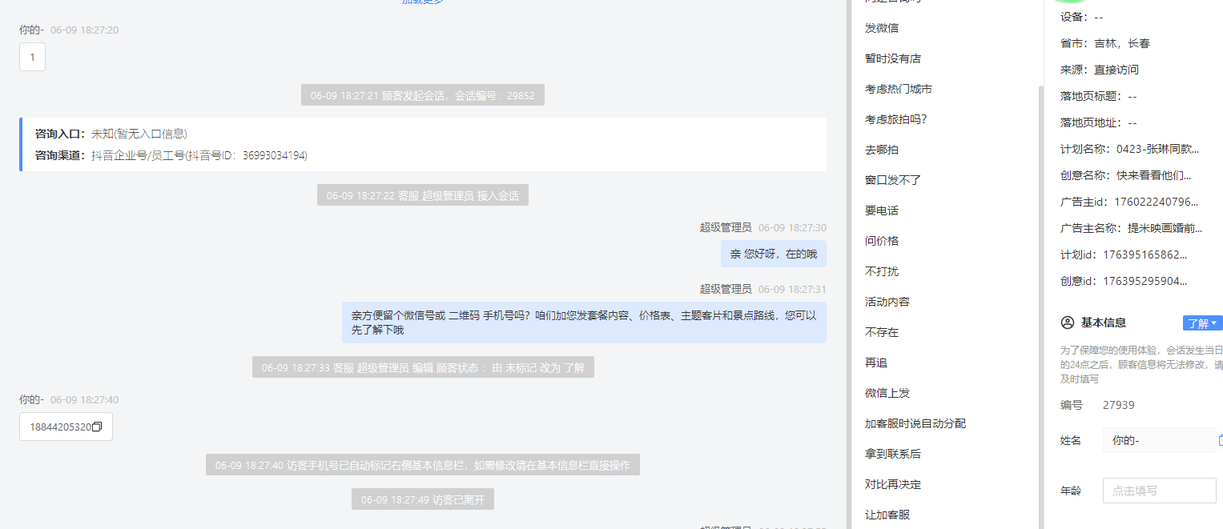Click the 姓名 field showing 你的-
The image size is (1223, 529).
tap(1159, 440)
